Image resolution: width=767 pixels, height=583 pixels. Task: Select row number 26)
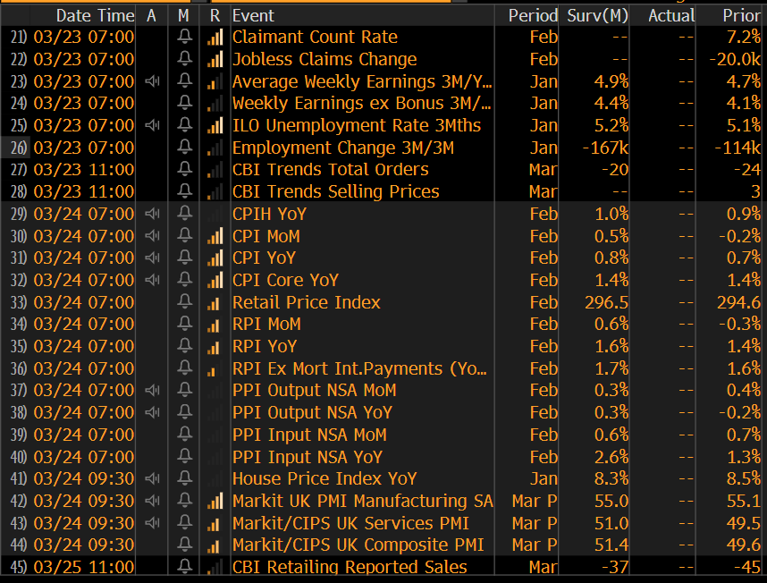coord(19,148)
